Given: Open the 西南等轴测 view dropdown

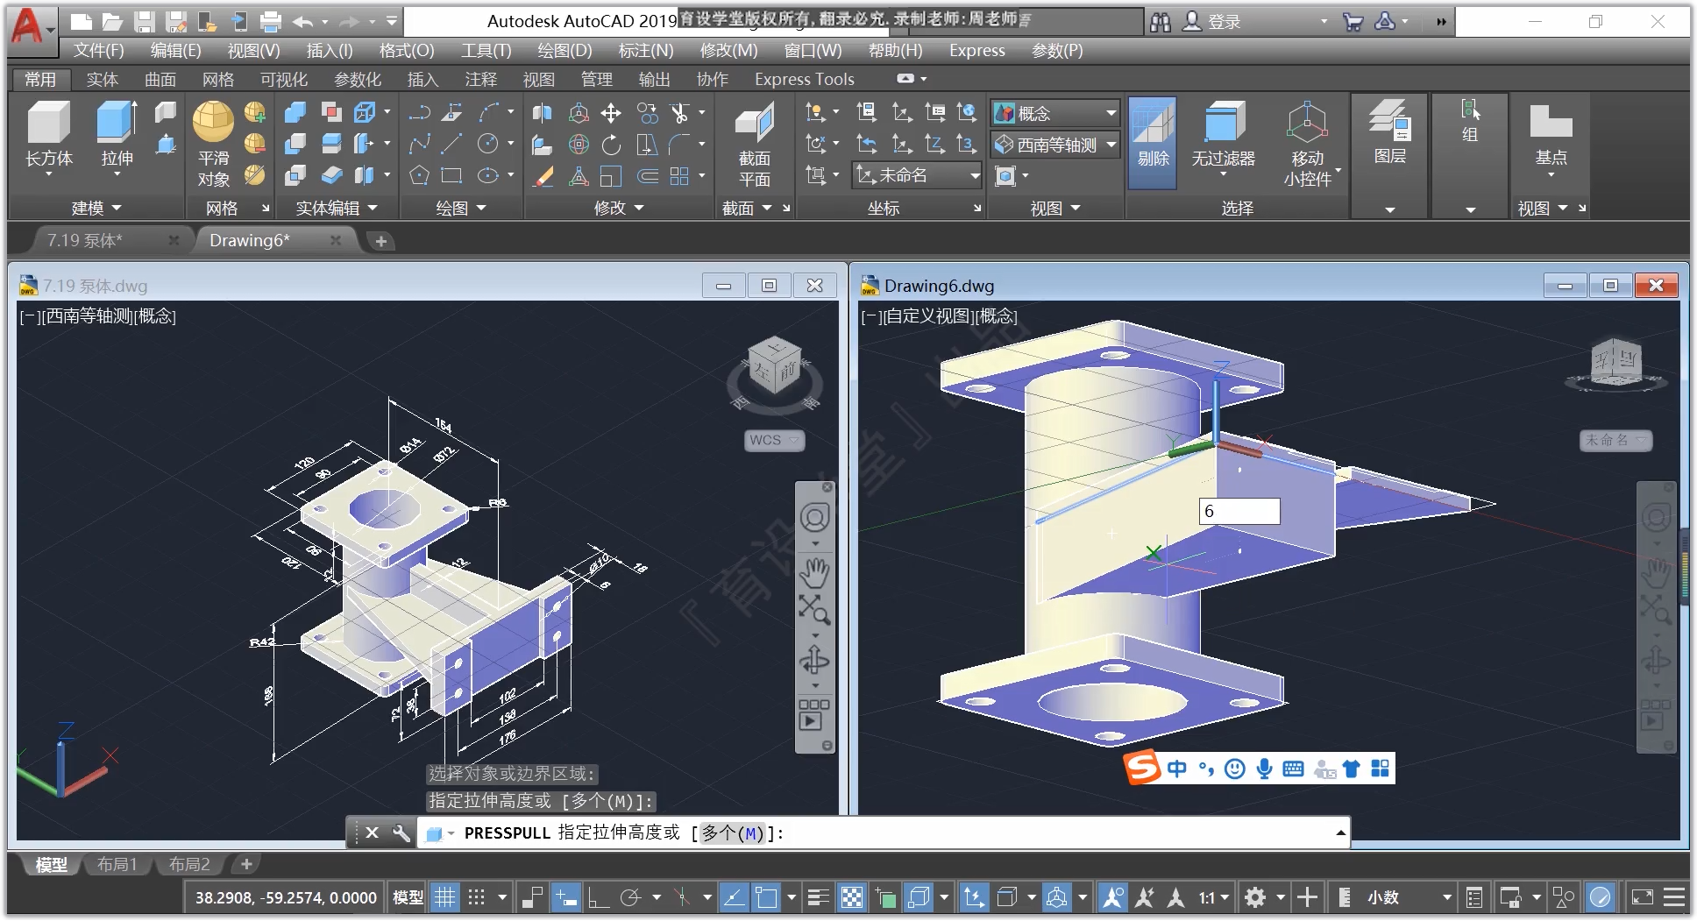Looking at the screenshot, I should click(1055, 145).
